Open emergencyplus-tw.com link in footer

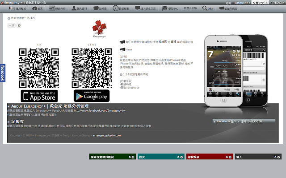click(107, 135)
